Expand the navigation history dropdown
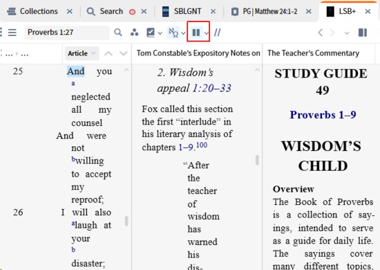The height and width of the screenshot is (270, 380). coord(347,33)
